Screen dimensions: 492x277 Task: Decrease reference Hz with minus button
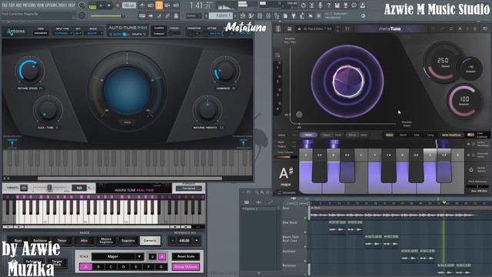(x=172, y=241)
